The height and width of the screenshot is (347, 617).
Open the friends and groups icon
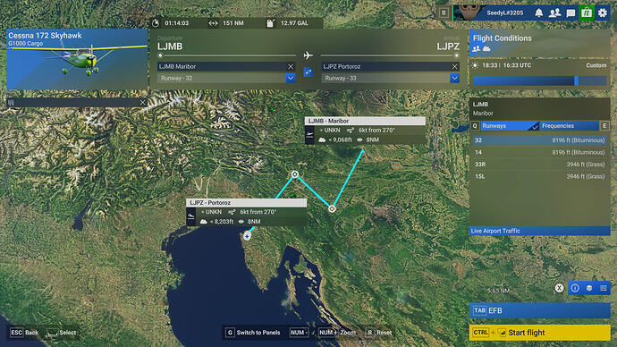click(554, 13)
